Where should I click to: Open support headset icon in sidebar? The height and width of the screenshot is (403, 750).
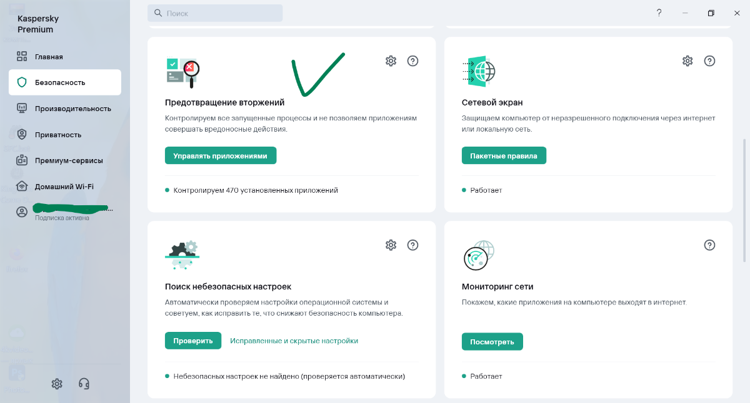(x=84, y=384)
